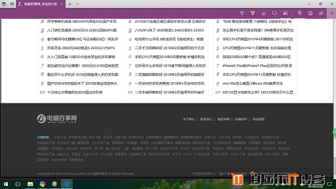Open article 国产DDR4内存真的来了

[82, 83]
